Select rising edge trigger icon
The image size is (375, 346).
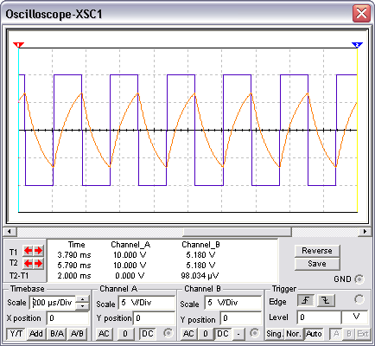306,301
